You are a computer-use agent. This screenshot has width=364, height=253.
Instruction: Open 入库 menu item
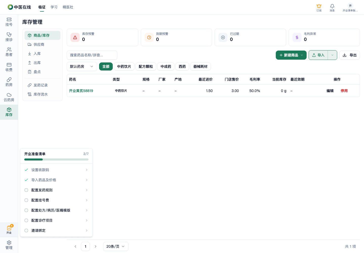tap(42, 54)
